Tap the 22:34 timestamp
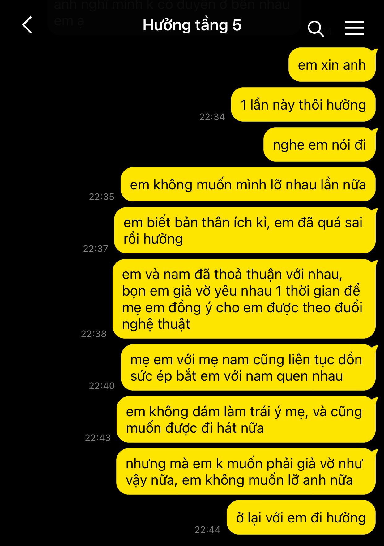The image size is (384, 546). click(212, 117)
